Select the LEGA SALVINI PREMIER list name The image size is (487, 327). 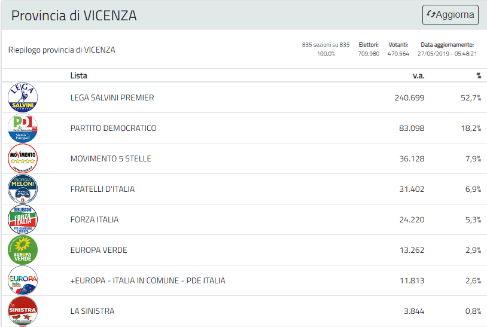coord(112,97)
